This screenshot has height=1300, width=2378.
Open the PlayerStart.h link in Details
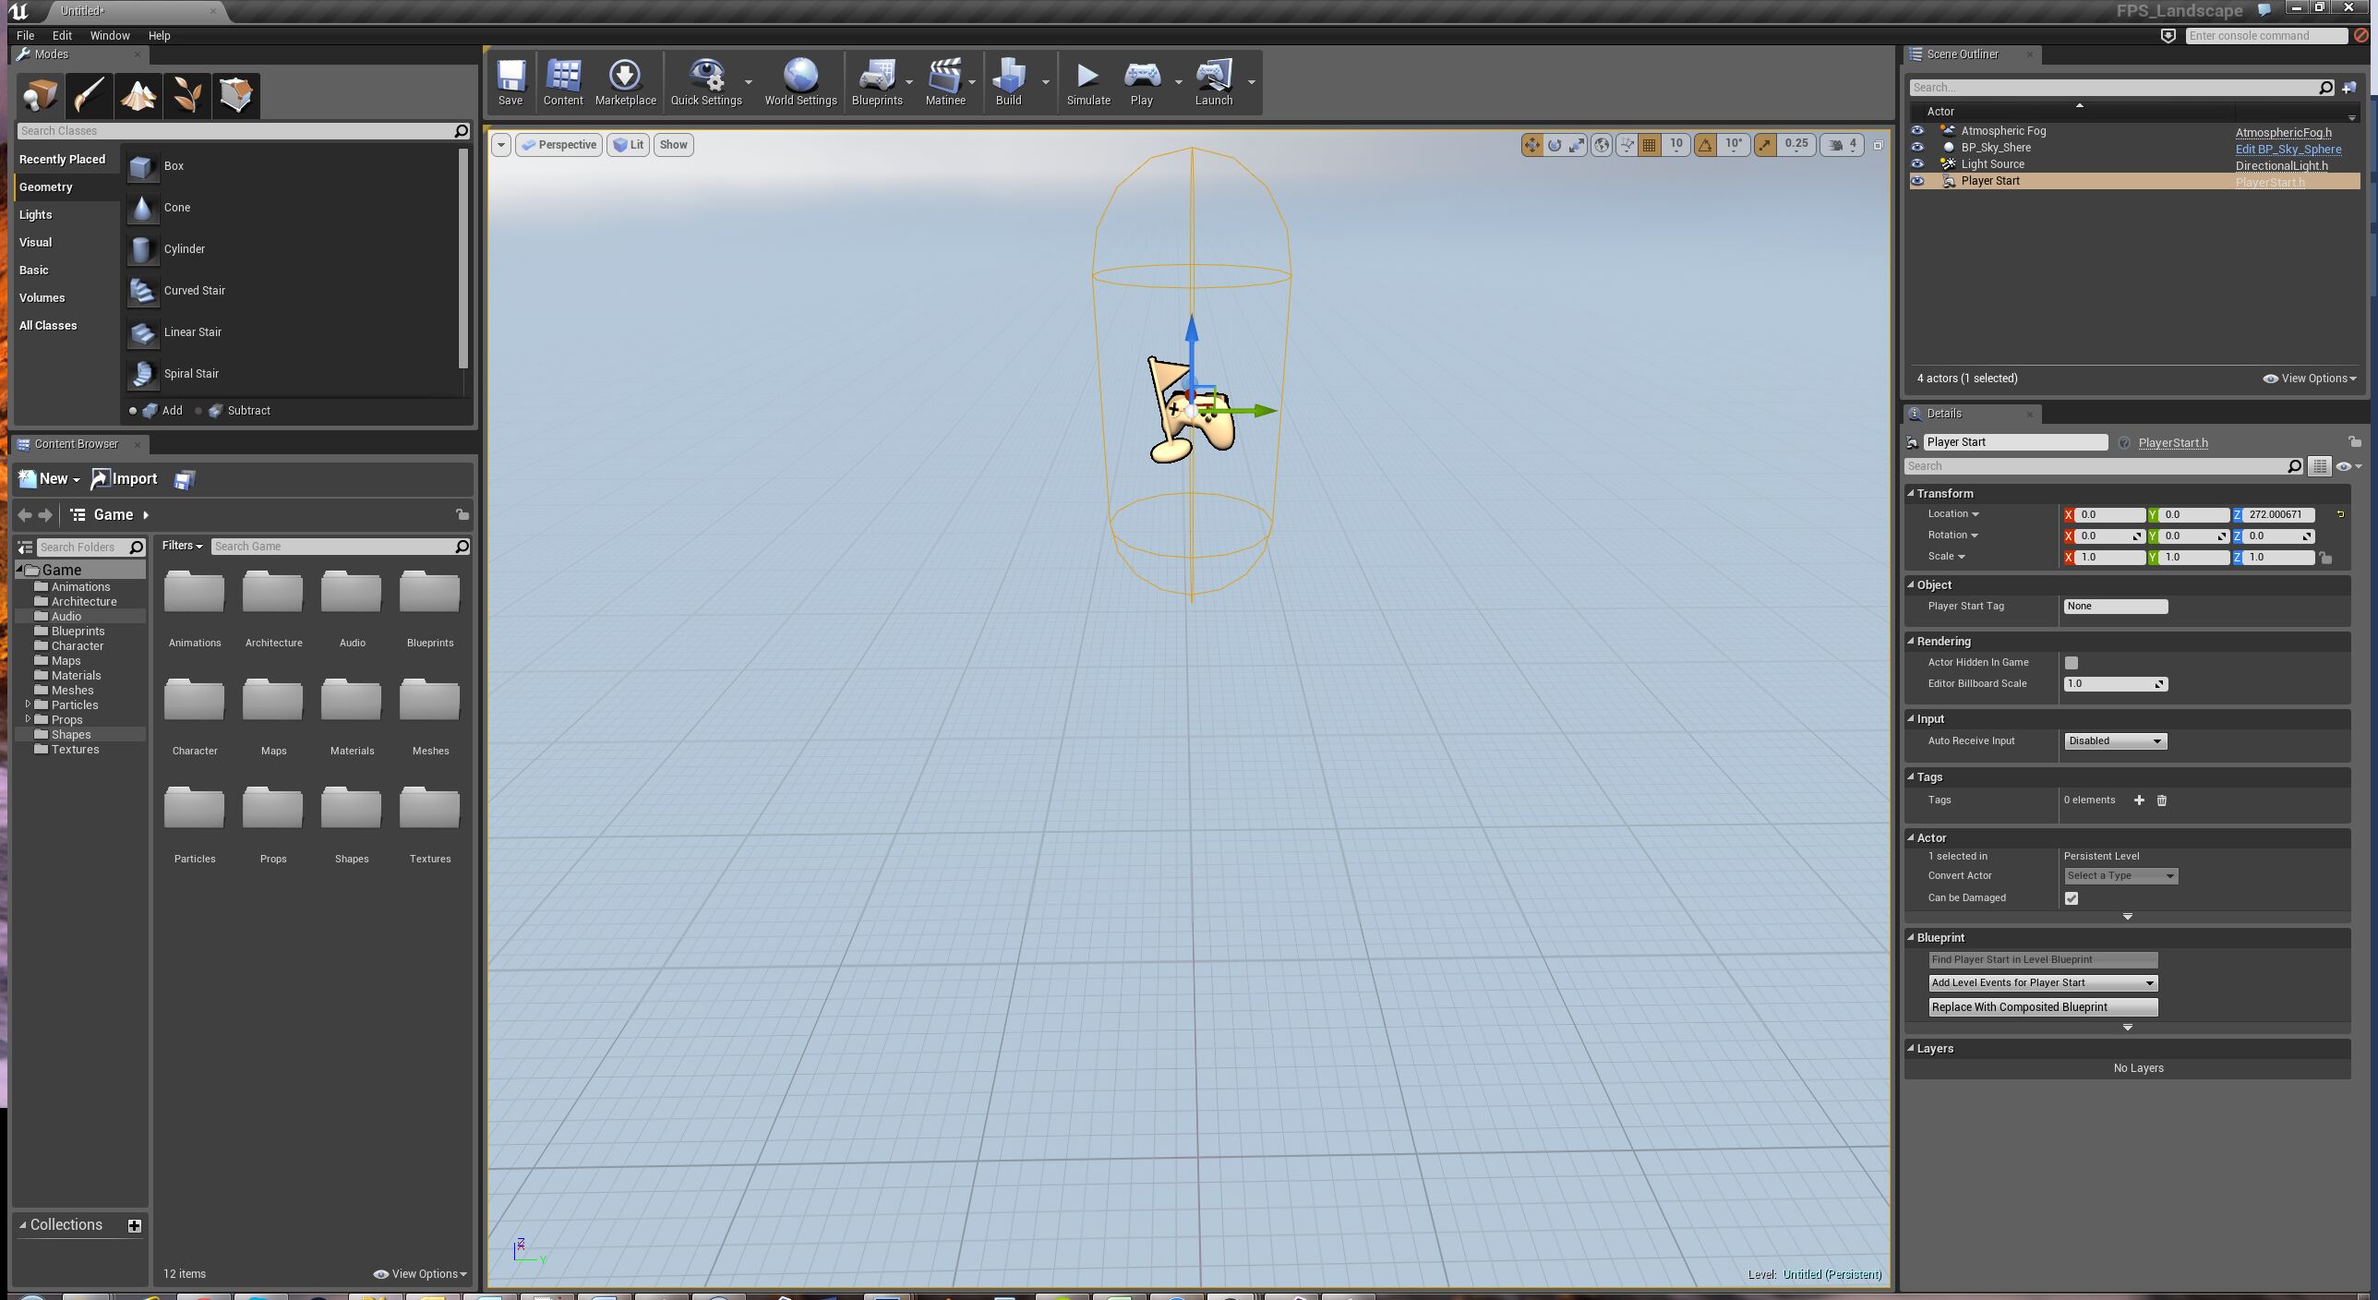[x=2173, y=443]
